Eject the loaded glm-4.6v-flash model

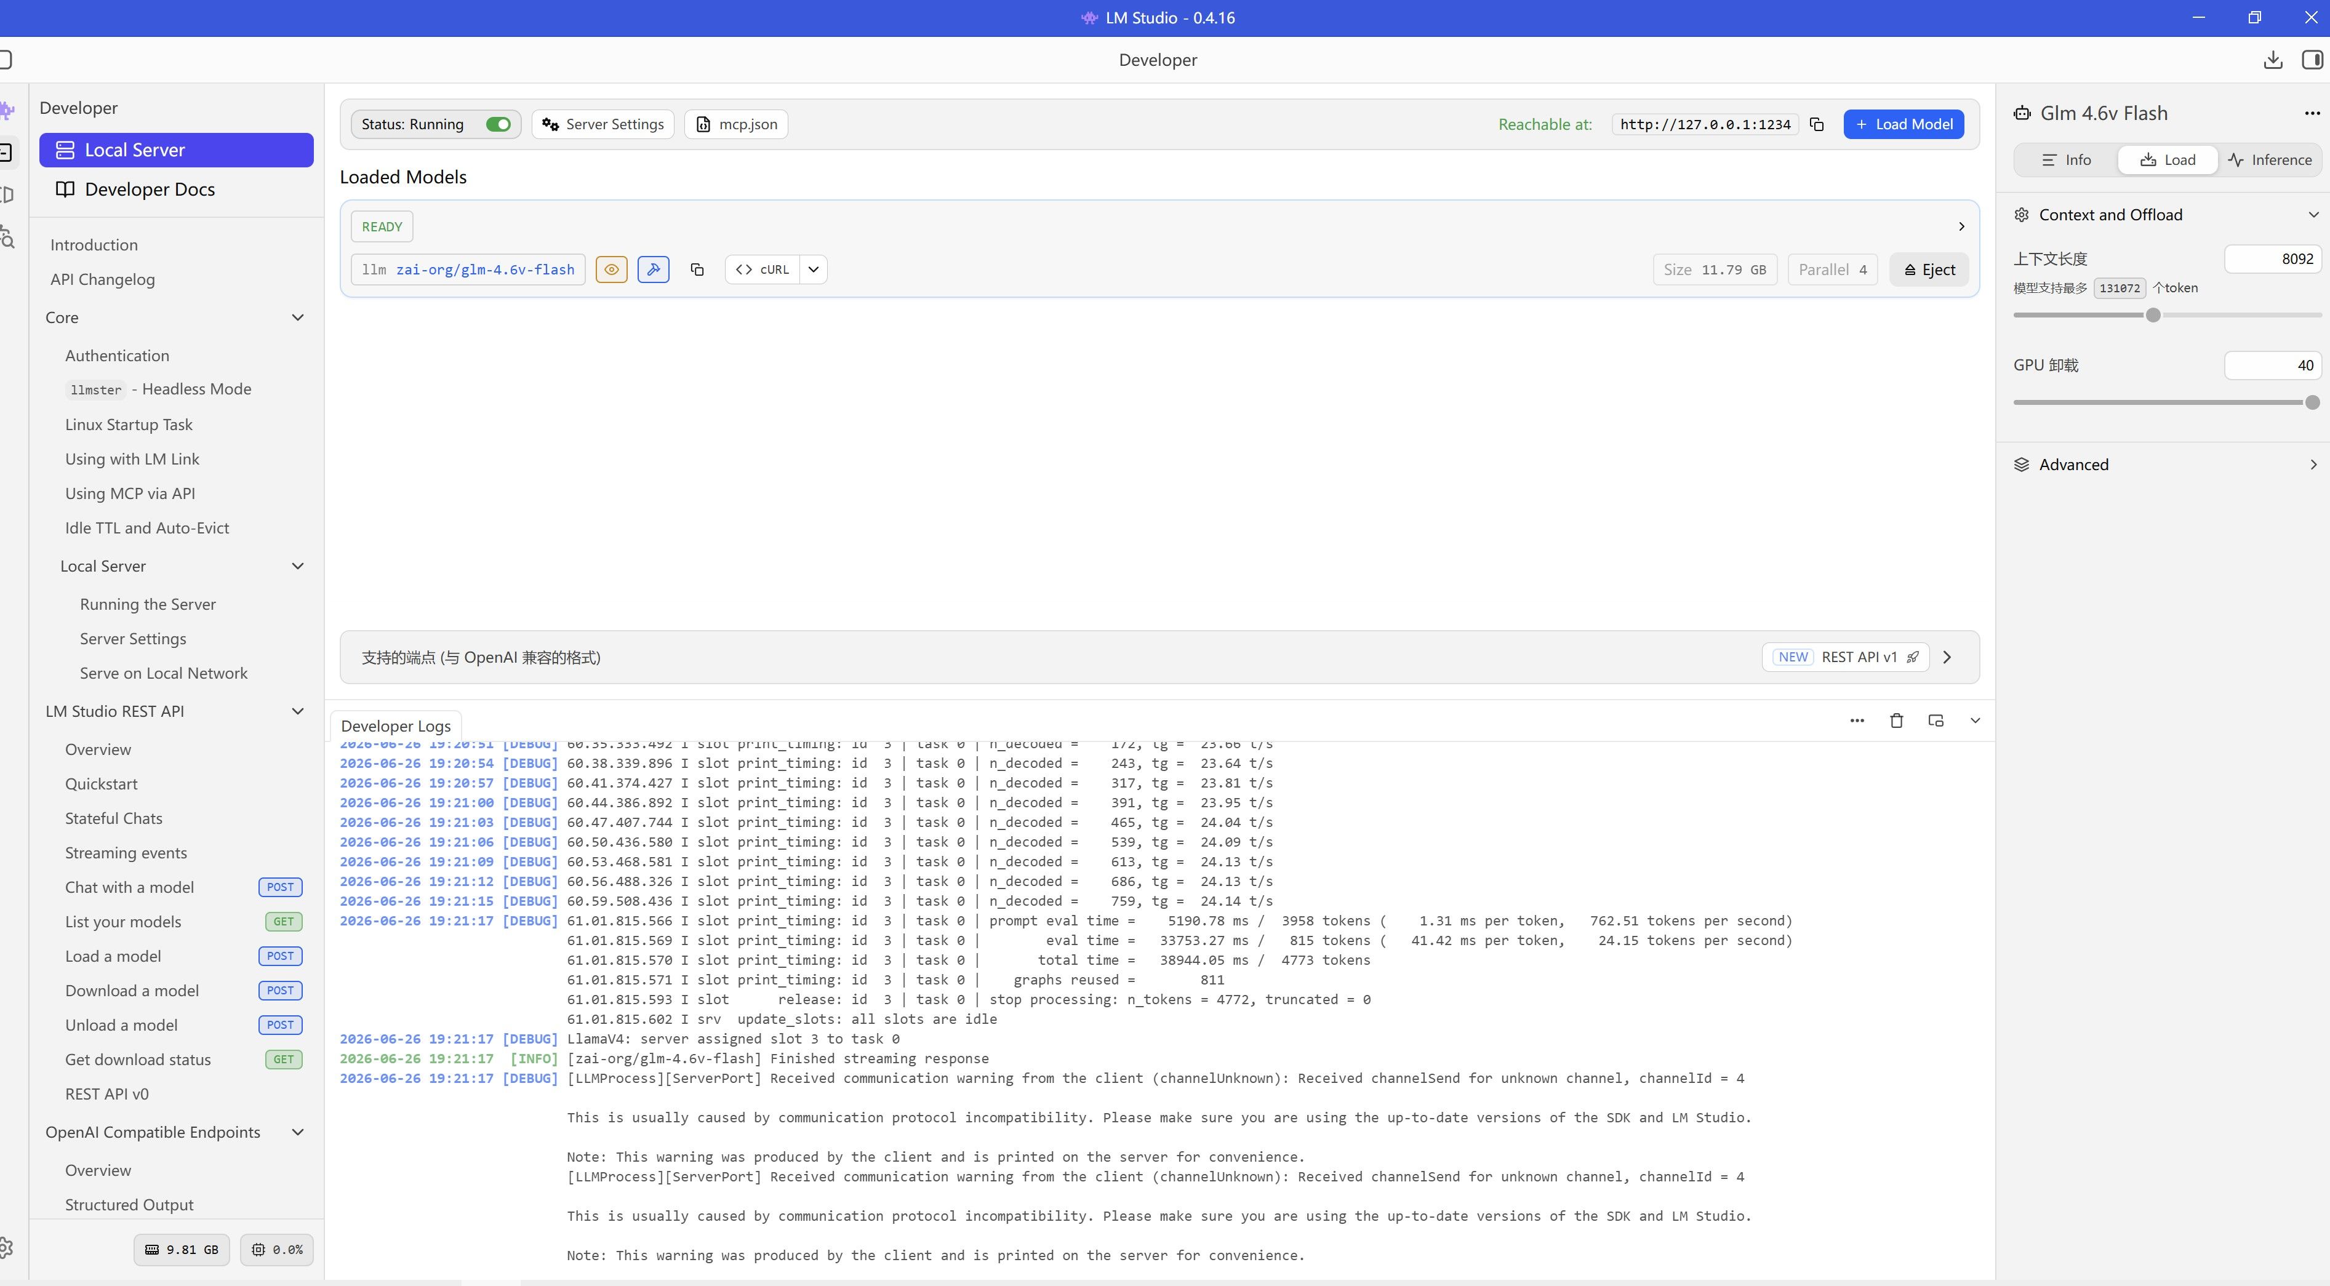click(x=1928, y=270)
